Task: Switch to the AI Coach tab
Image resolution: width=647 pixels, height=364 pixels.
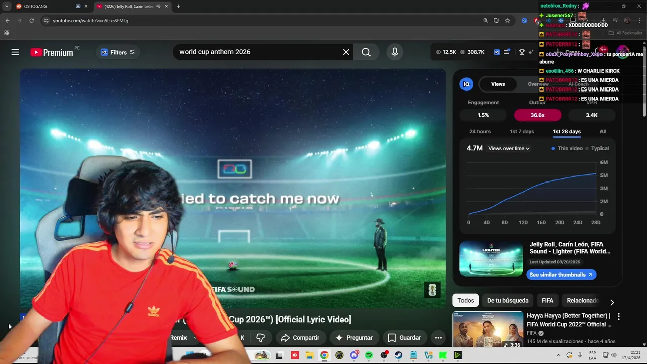Action: tap(578, 84)
